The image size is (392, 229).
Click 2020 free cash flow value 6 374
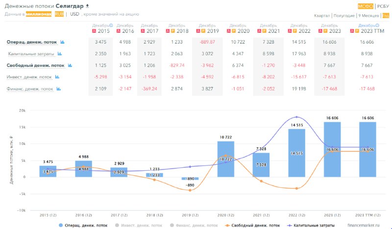click(238, 66)
